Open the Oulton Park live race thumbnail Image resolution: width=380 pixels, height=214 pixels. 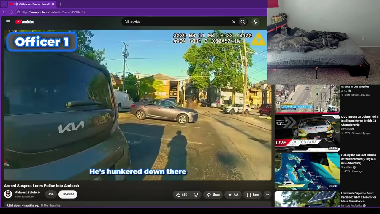click(x=307, y=133)
